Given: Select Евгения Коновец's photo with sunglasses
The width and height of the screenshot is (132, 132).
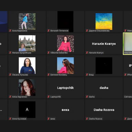Looking at the screenshot, I should click(65, 66).
